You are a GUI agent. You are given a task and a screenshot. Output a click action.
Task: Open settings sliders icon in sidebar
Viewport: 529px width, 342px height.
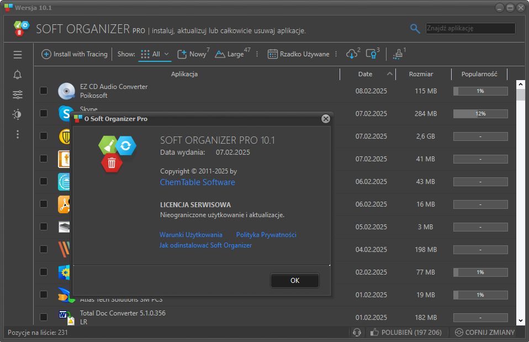[x=18, y=95]
